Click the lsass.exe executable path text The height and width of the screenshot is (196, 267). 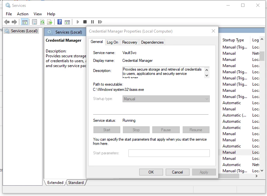pyautogui.click(x=118, y=90)
